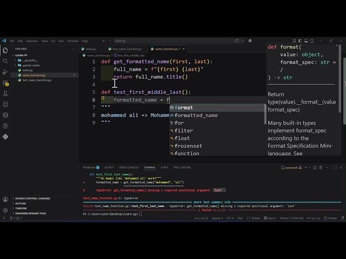Click Sign In in status bar
This screenshot has height=259, width=346.
[x=270, y=218]
